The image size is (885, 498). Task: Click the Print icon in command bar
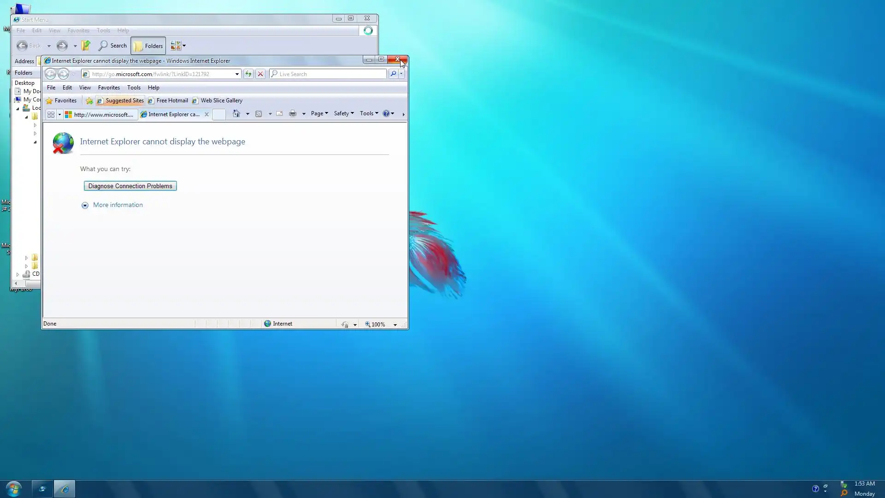tap(292, 113)
